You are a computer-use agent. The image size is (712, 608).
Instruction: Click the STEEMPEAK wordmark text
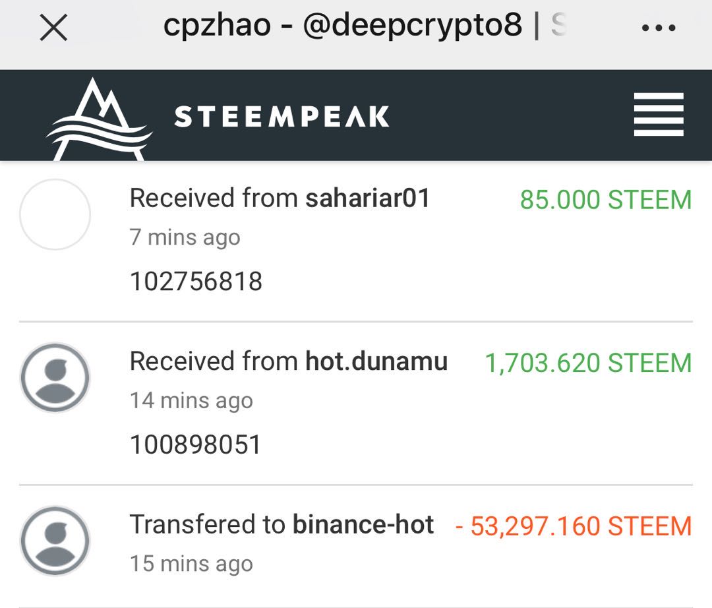pyautogui.click(x=282, y=117)
